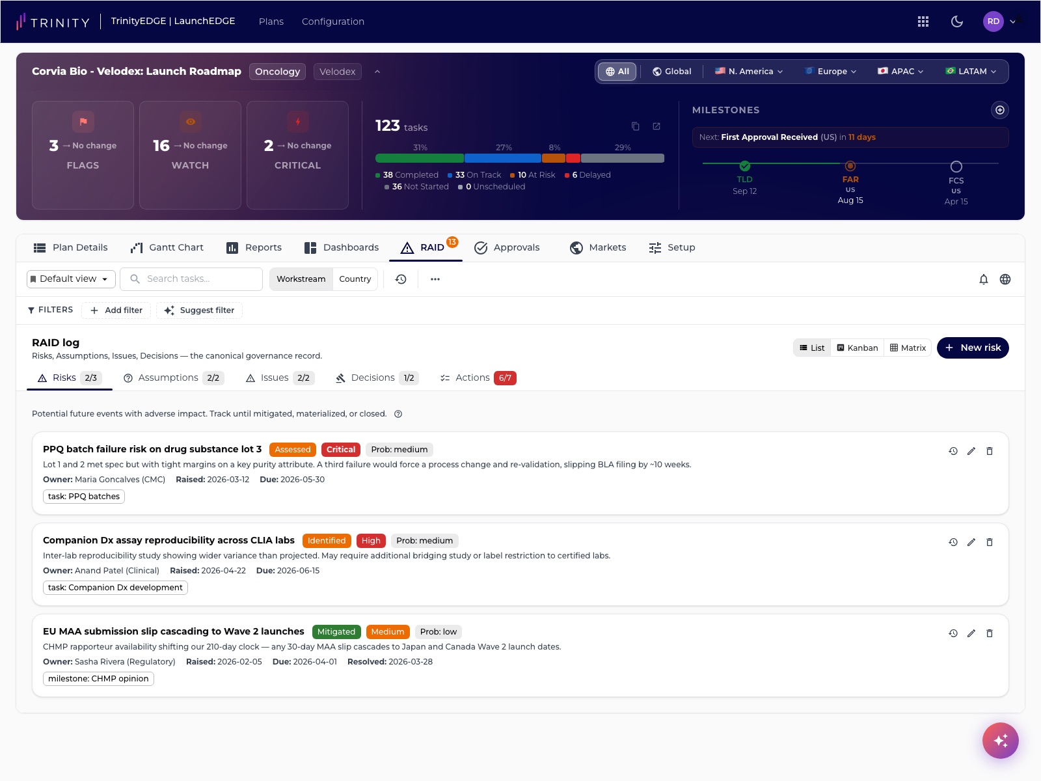Group by Country toggle

click(x=355, y=279)
